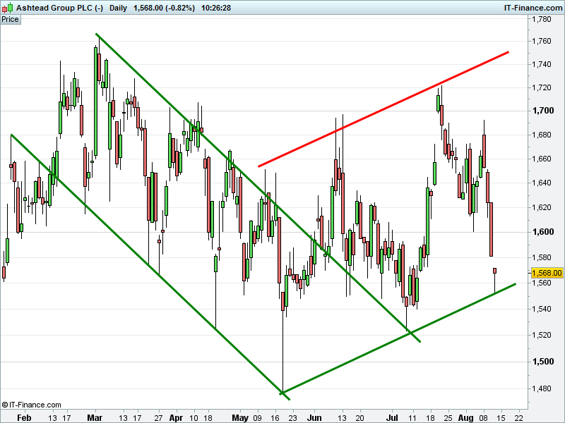Click the 22 date label at axis end
Screen dimensions: 565x423
519,417
